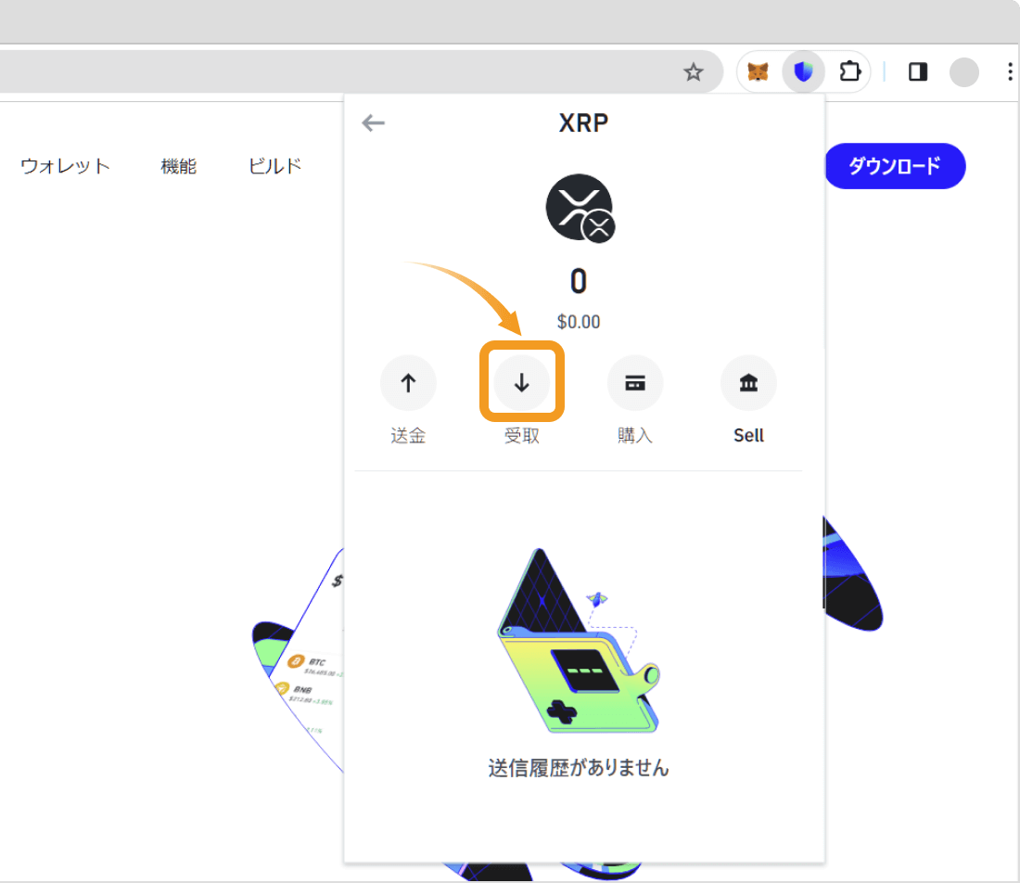Open the ビルド menu item
Screen dimensions: 1020x883
(274, 166)
